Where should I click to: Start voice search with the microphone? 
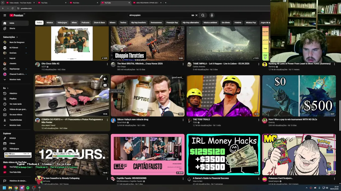point(212,15)
